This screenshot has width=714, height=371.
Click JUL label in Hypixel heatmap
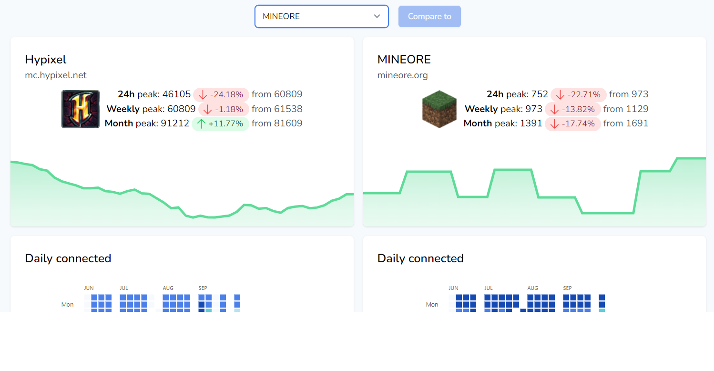(x=124, y=288)
